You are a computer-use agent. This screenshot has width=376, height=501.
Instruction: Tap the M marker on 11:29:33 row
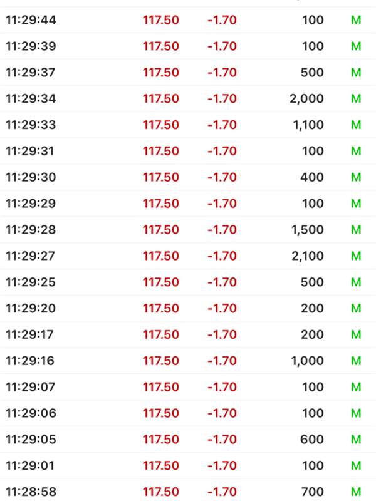[x=356, y=125]
